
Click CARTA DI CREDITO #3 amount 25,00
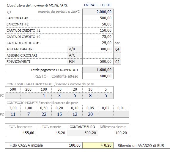coord(98,43)
